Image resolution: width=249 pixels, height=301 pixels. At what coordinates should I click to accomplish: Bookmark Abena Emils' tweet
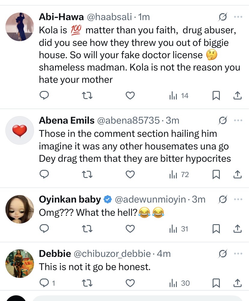[216, 174]
